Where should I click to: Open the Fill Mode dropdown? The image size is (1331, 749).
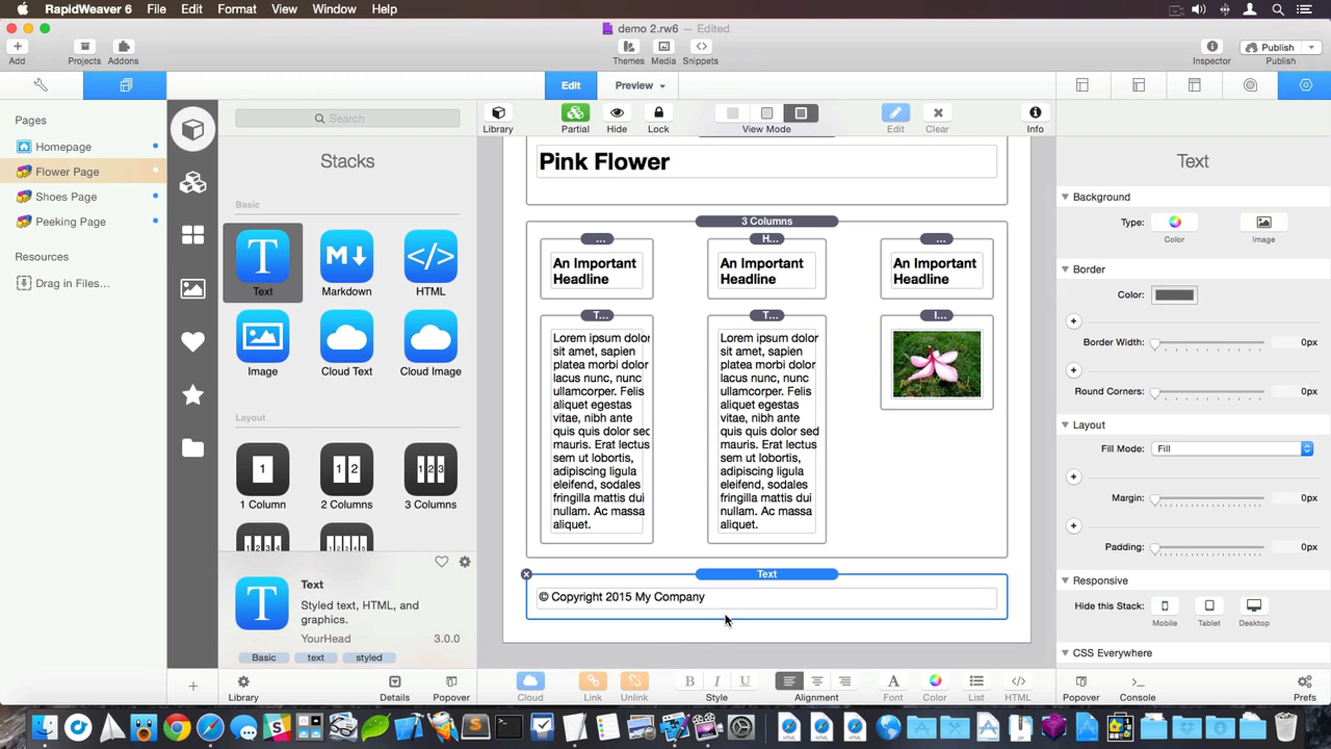click(x=1232, y=448)
